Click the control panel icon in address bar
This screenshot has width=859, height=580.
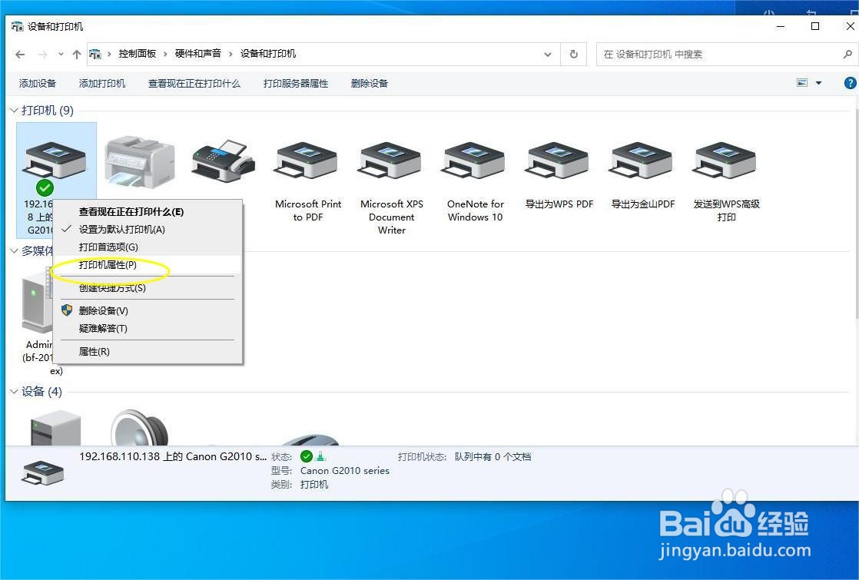point(95,54)
